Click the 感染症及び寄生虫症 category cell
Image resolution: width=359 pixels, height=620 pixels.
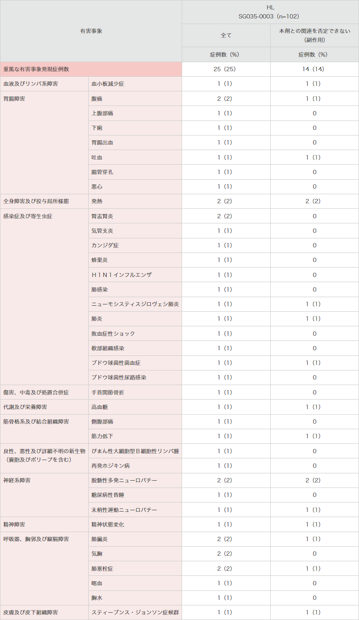(44, 297)
